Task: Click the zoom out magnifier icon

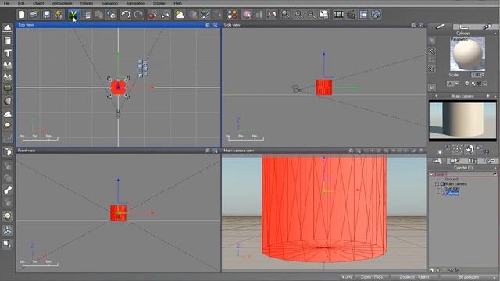Action: 311,15
